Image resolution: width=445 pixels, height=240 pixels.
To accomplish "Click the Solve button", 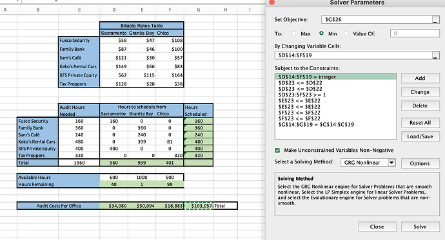I will [420, 226].
